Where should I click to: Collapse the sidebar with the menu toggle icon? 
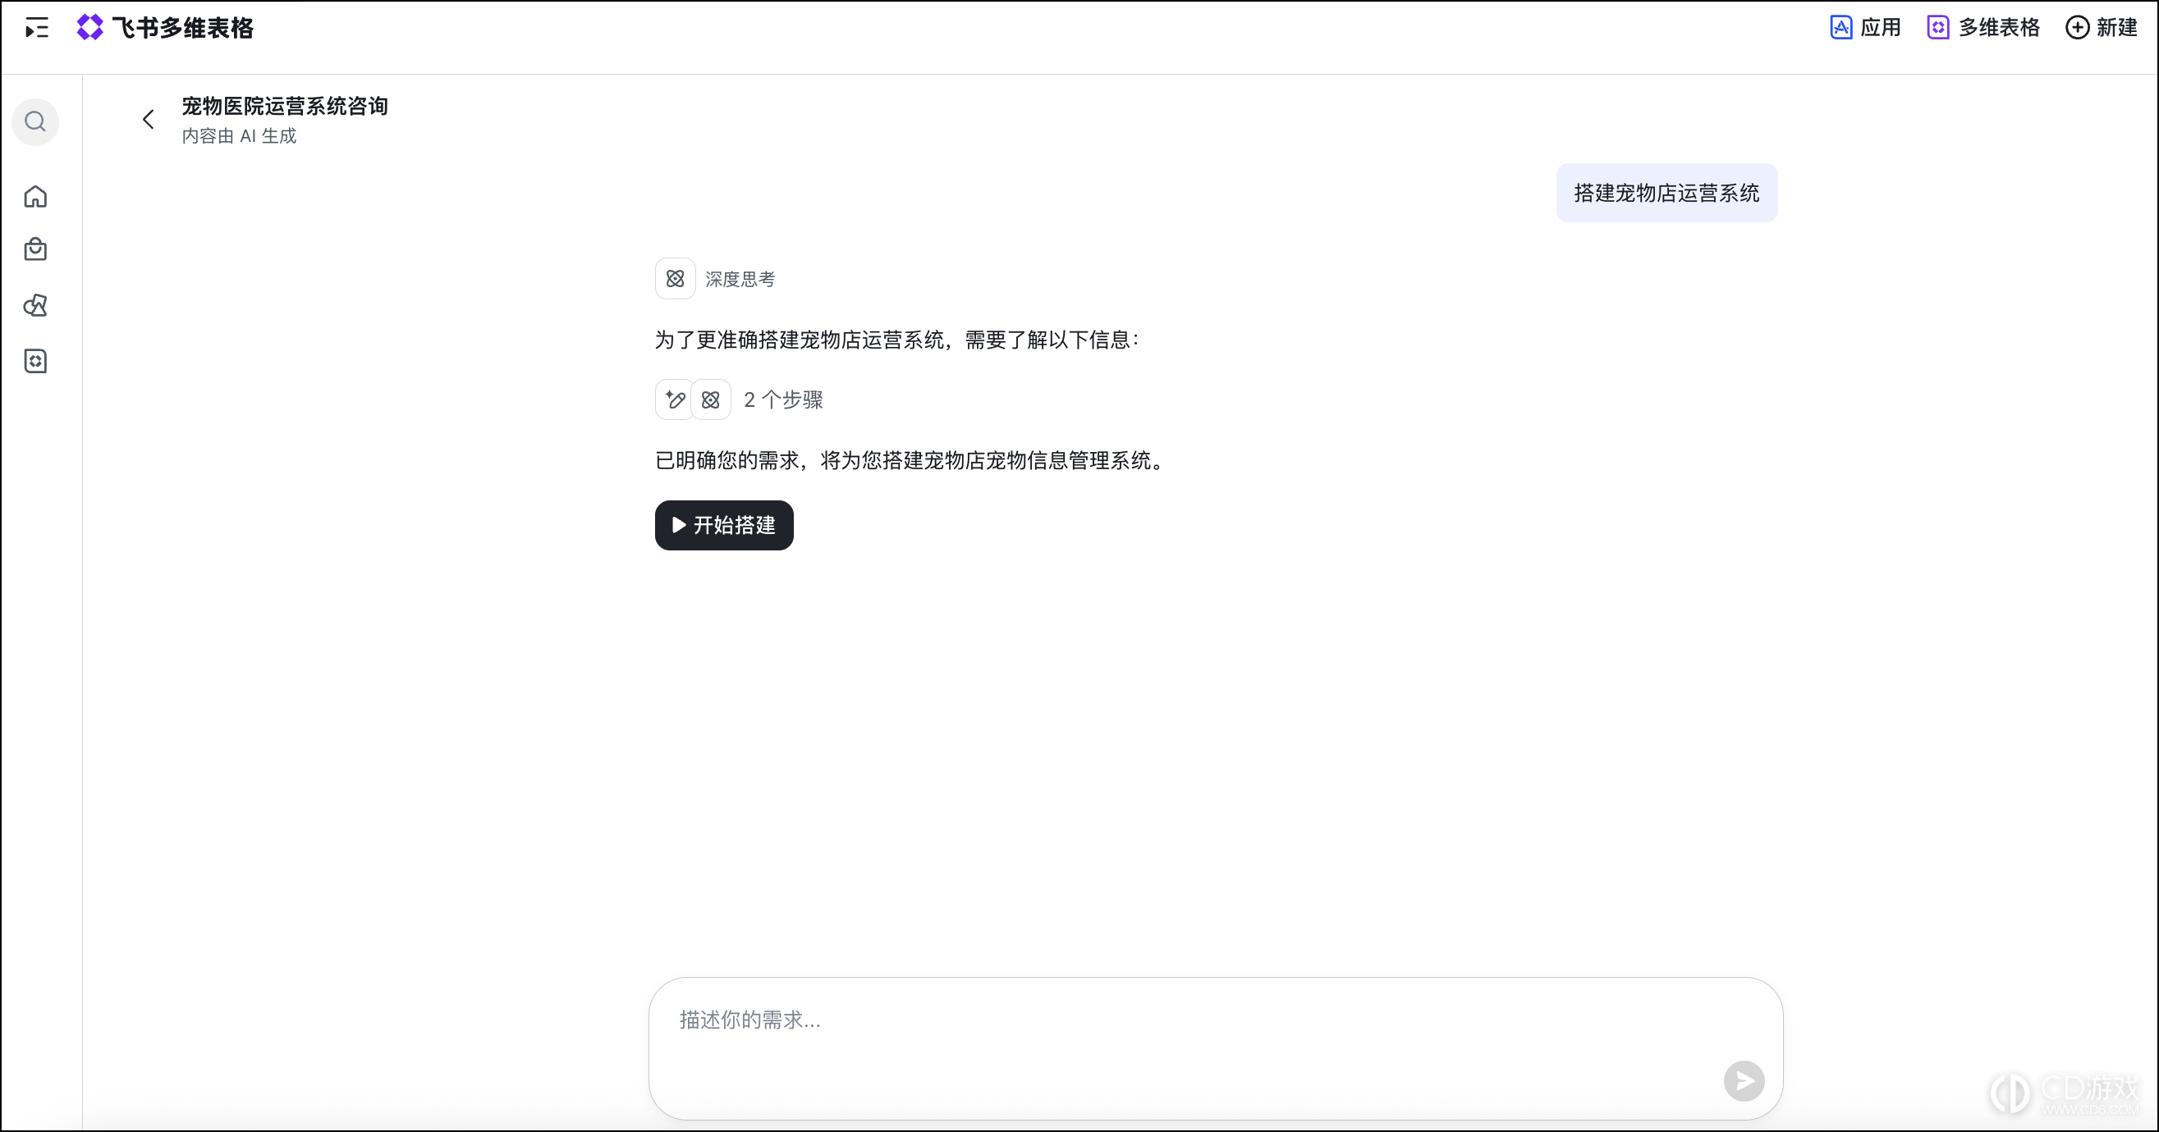[x=37, y=29]
